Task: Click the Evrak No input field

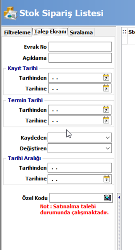Action: click(80, 47)
